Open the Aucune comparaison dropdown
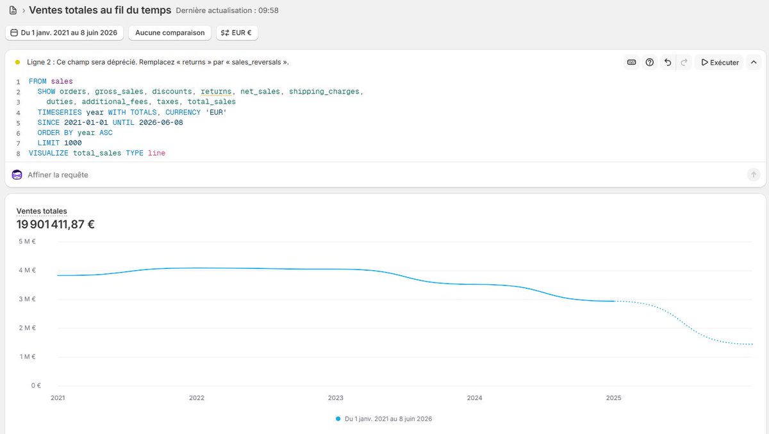This screenshot has height=434, width=769. (170, 33)
